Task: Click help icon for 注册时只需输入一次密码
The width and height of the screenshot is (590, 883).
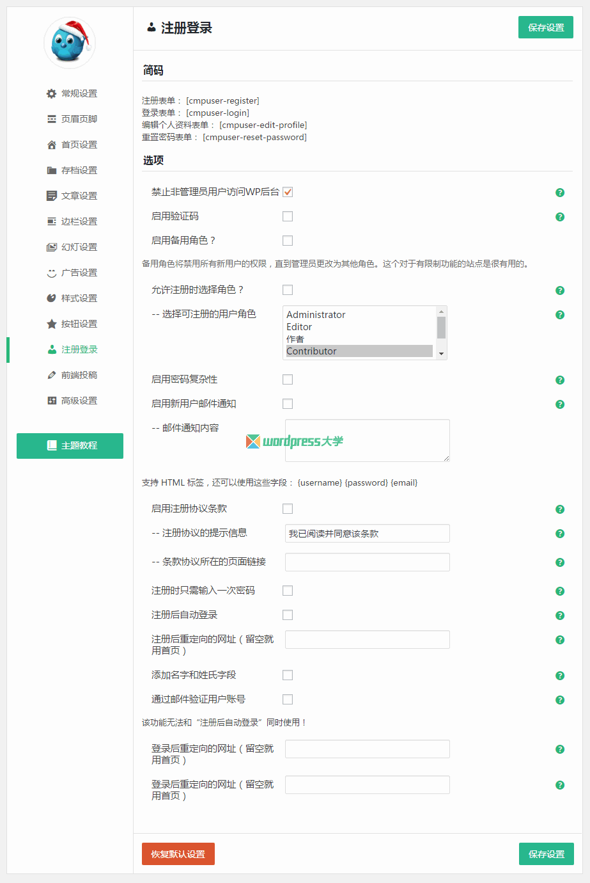Action: point(560,591)
